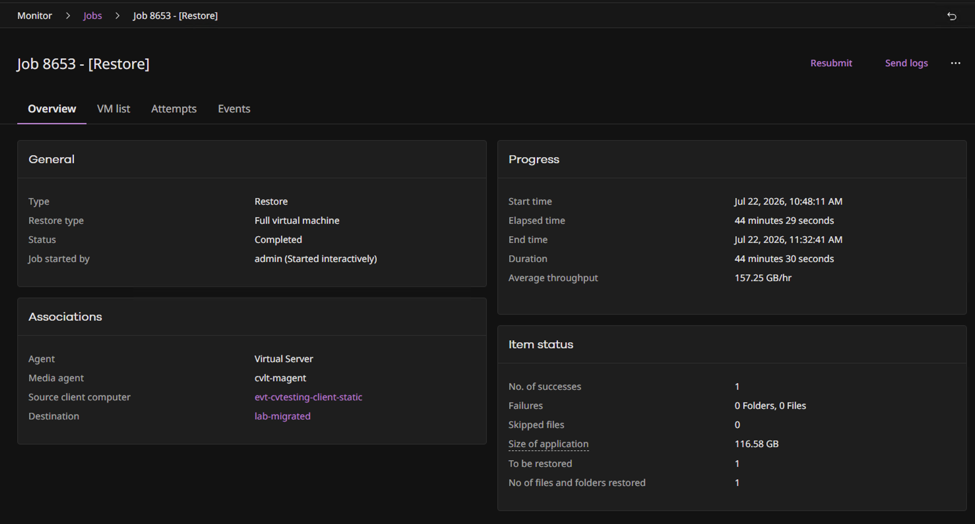
Task: Click the Restore value in Type row
Action: 271,201
